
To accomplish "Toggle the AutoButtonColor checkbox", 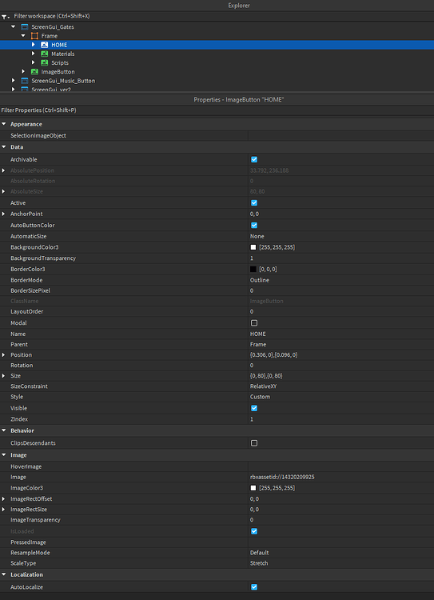I will (x=254, y=226).
